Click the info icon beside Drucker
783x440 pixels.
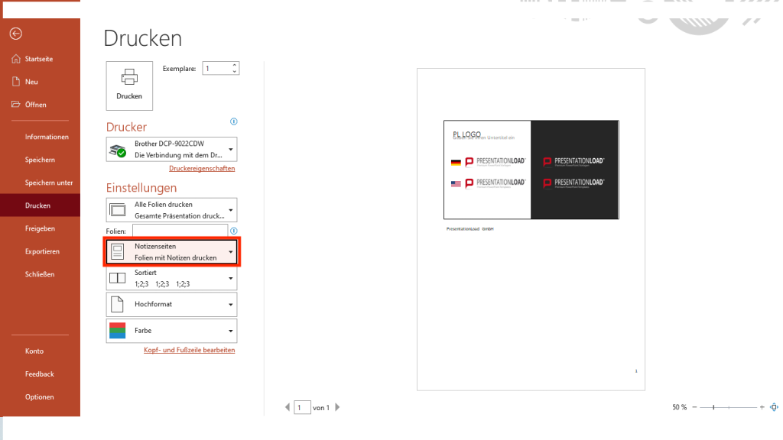tap(234, 121)
